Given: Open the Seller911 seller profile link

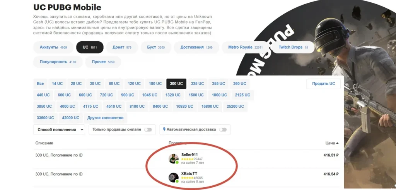Looking at the screenshot, I should click(x=189, y=155).
